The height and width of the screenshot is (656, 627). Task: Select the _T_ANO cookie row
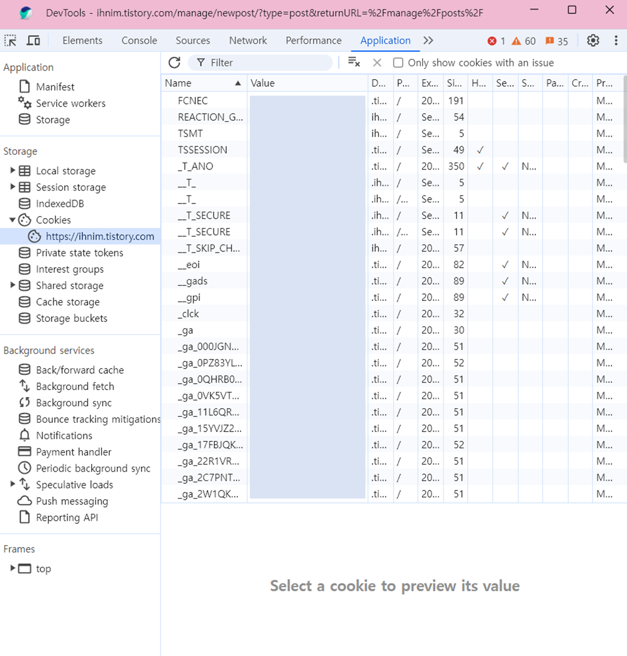392,166
